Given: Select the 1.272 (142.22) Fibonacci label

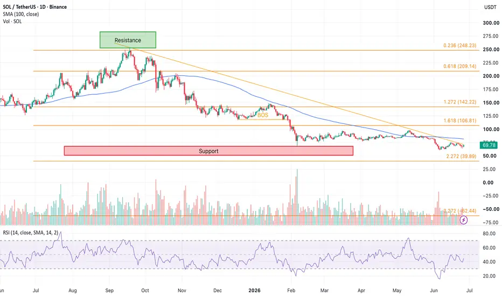Looking at the screenshot, I should (x=460, y=102).
